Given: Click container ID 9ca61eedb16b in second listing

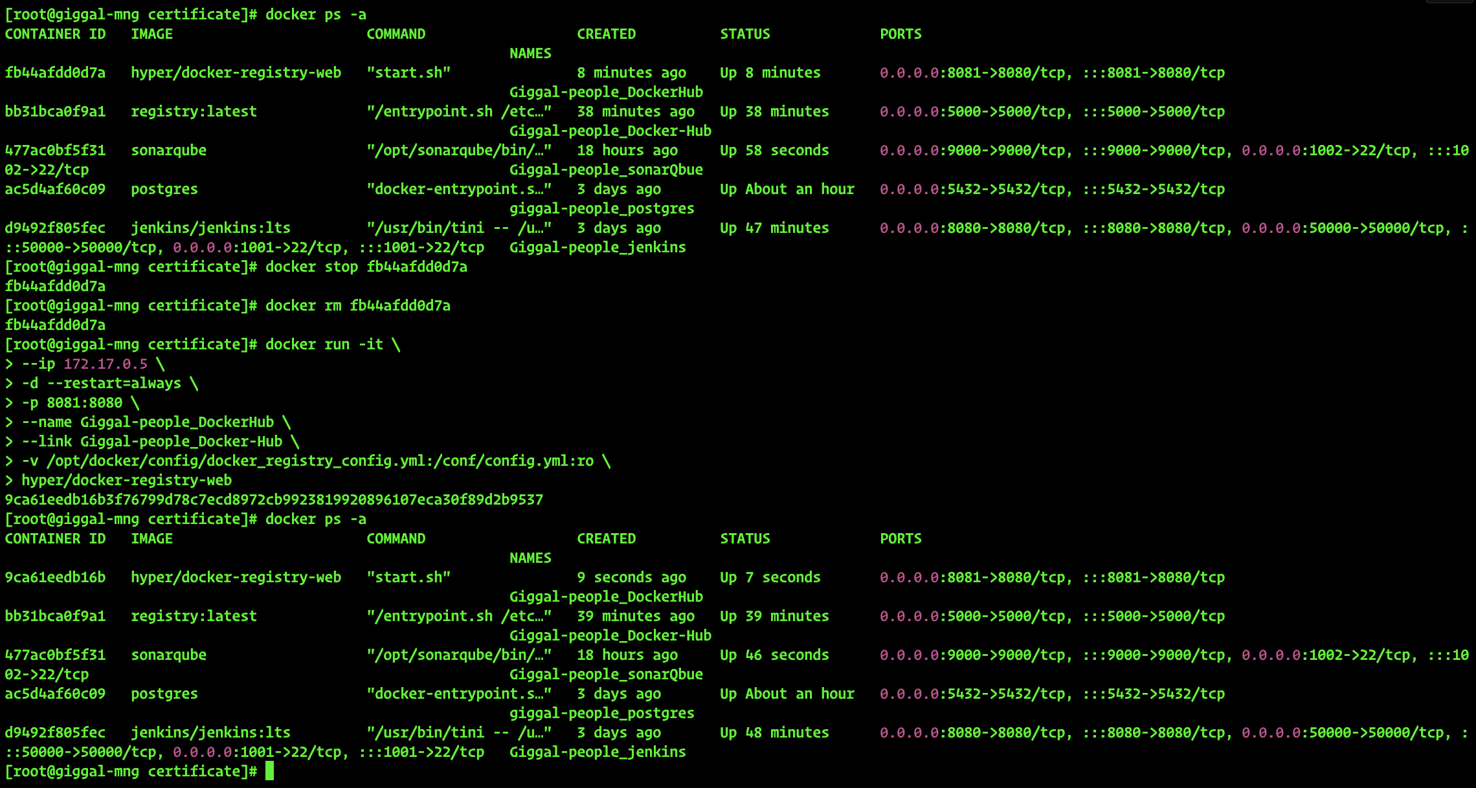Looking at the screenshot, I should coord(55,577).
